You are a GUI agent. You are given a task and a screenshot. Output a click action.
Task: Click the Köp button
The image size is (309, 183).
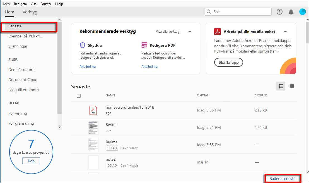click(x=31, y=161)
